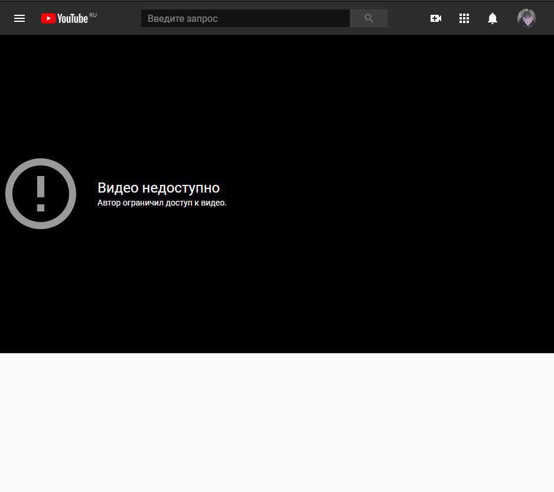Click 'Автор ограничил доступ к видео.' text
Image resolution: width=554 pixels, height=492 pixels.
(x=162, y=203)
